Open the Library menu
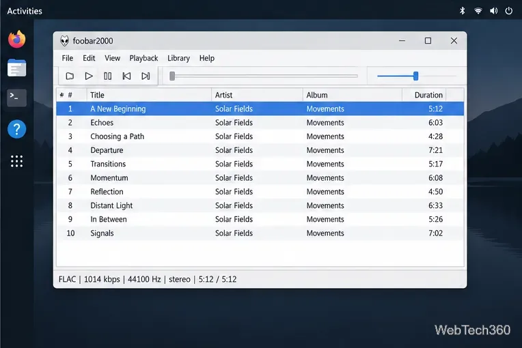Screen dimensions: 522x348 178,58
